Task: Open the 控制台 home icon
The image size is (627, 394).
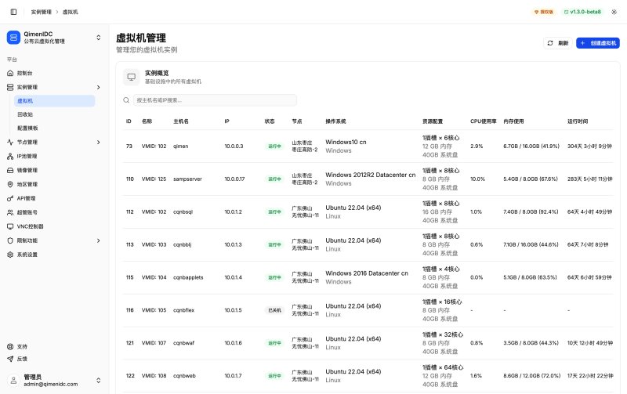Action: [x=10, y=73]
